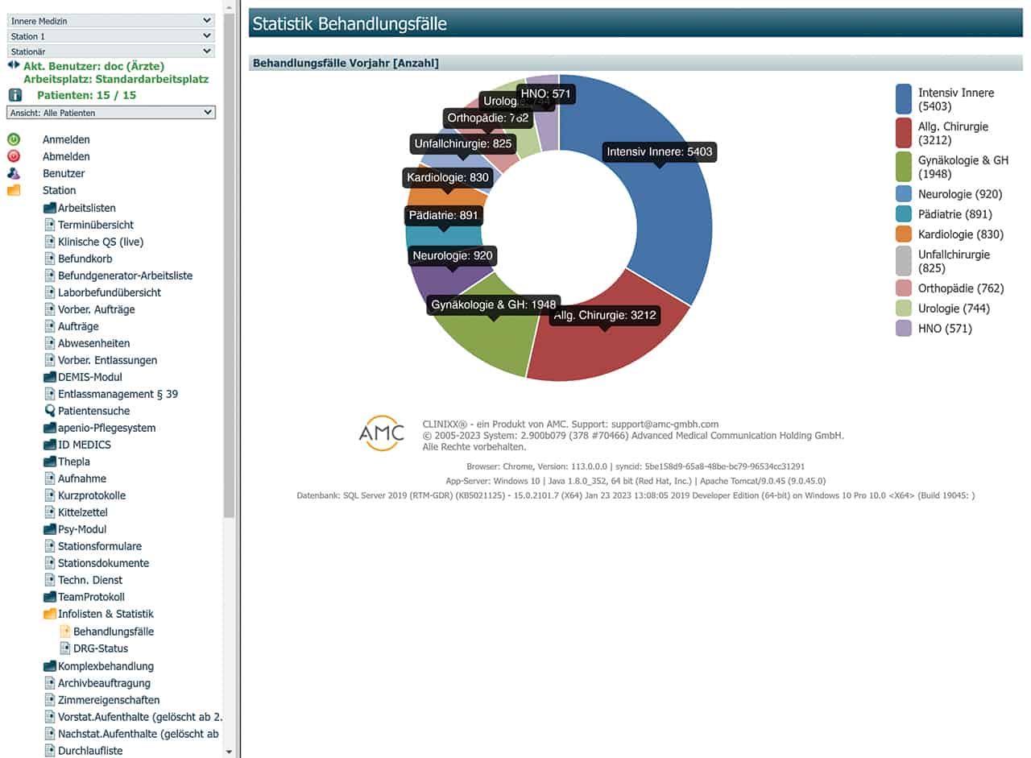This screenshot has width=1031, height=758.
Task: Click the orange Station folder icon
Action: [x=14, y=190]
